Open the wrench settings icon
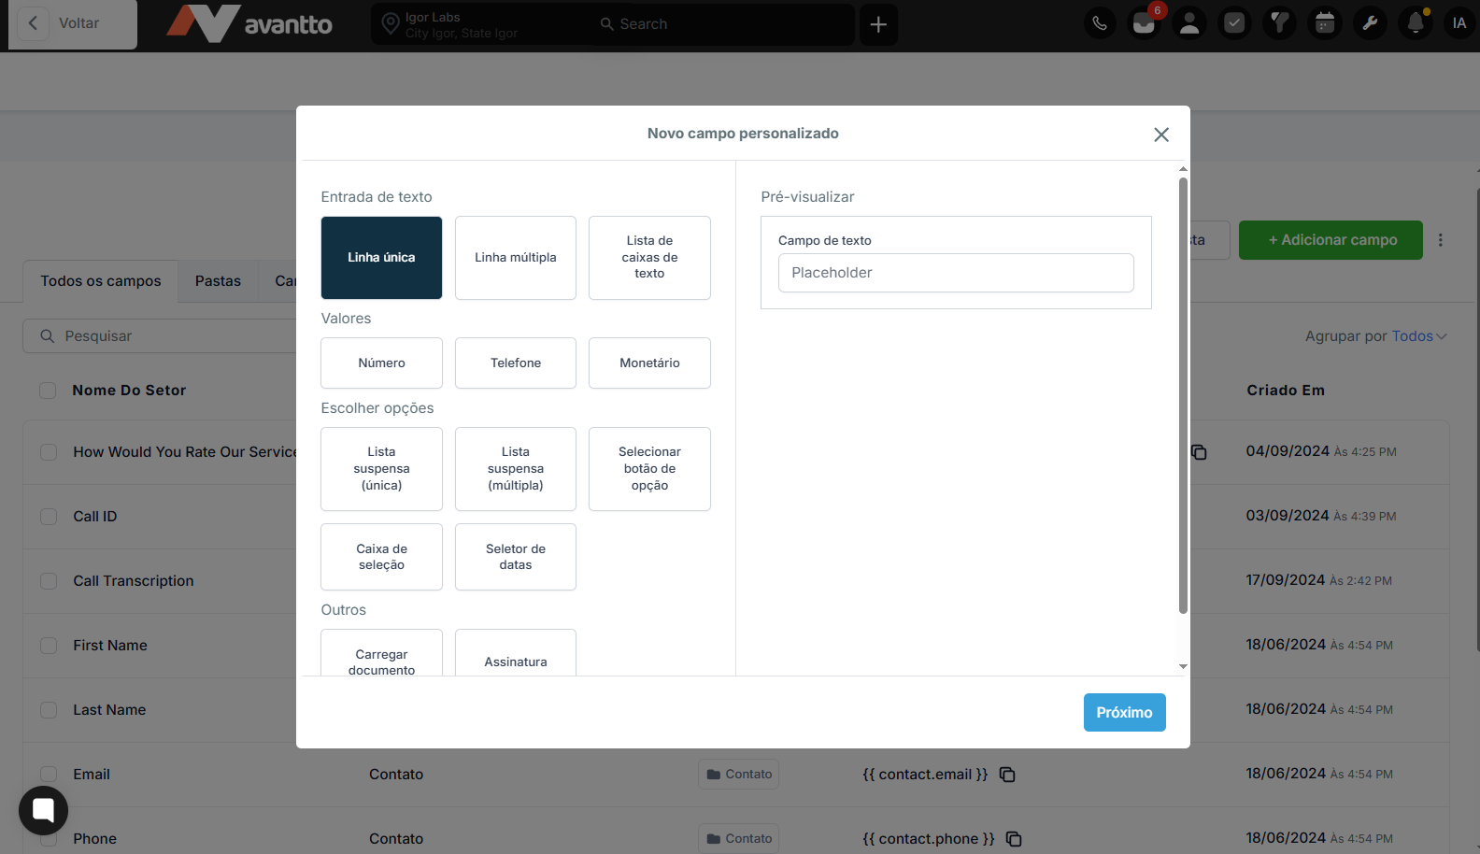Viewport: 1480px width, 854px height. coord(1370,23)
